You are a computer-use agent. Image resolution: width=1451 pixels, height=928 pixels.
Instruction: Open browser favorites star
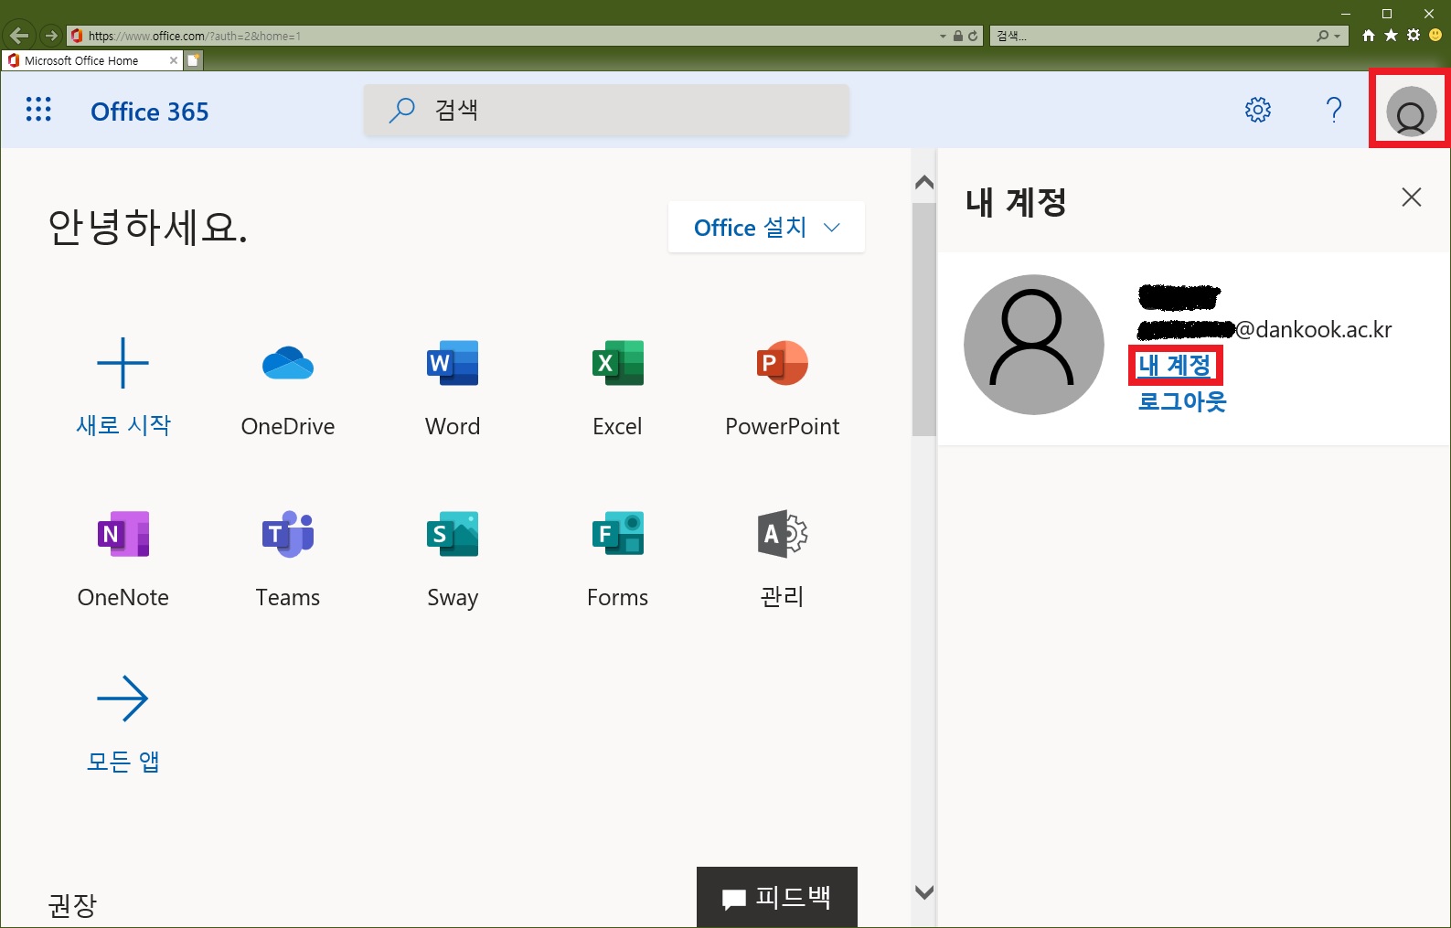coord(1391,36)
